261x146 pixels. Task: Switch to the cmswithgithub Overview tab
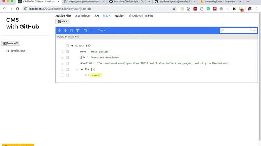click(x=220, y=2)
